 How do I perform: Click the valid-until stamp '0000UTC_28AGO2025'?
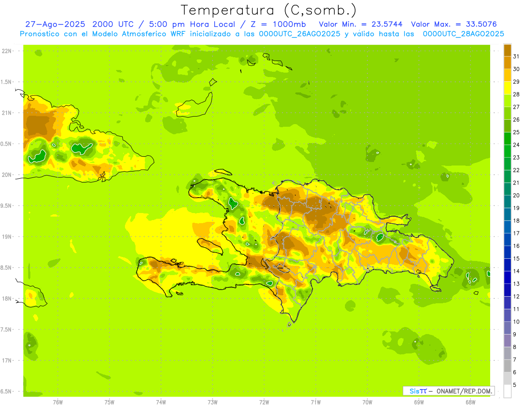[463, 34]
